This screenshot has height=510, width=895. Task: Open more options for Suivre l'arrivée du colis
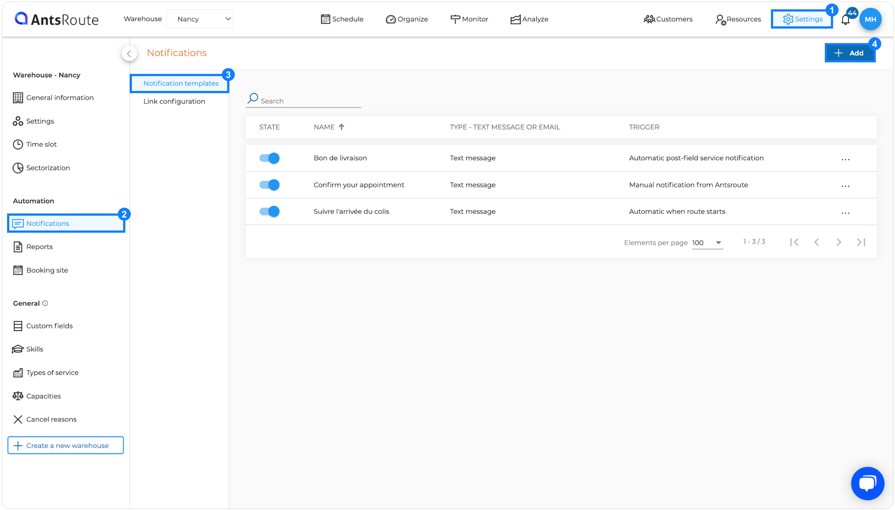[846, 213]
